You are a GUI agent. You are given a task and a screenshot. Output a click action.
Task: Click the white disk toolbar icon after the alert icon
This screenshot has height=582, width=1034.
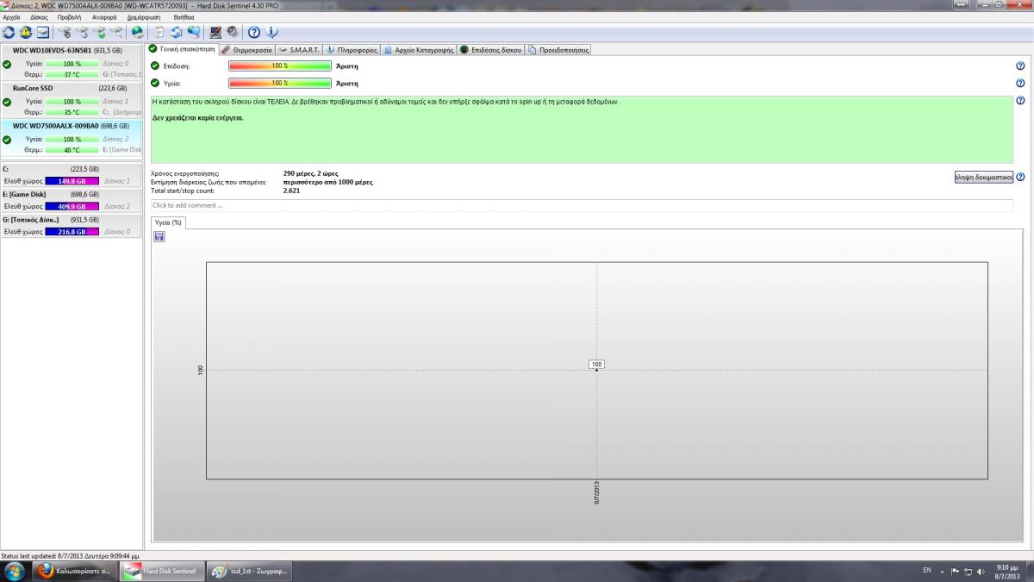pyautogui.click(x=43, y=33)
